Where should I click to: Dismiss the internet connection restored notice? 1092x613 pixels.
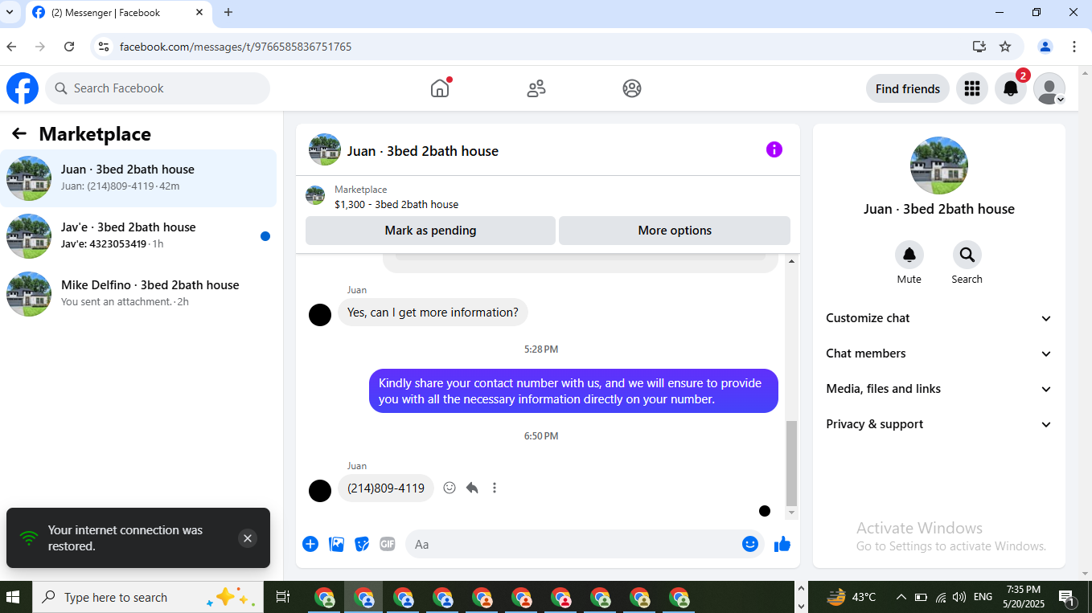click(248, 538)
